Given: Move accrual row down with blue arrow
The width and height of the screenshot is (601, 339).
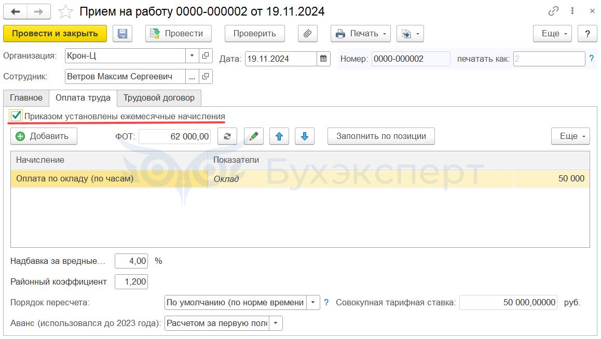Looking at the screenshot, I should (305, 136).
